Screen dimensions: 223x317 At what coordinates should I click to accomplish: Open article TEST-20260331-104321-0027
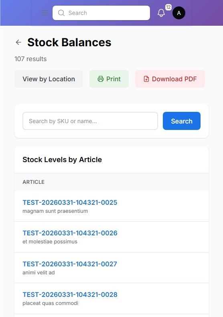[70, 264]
